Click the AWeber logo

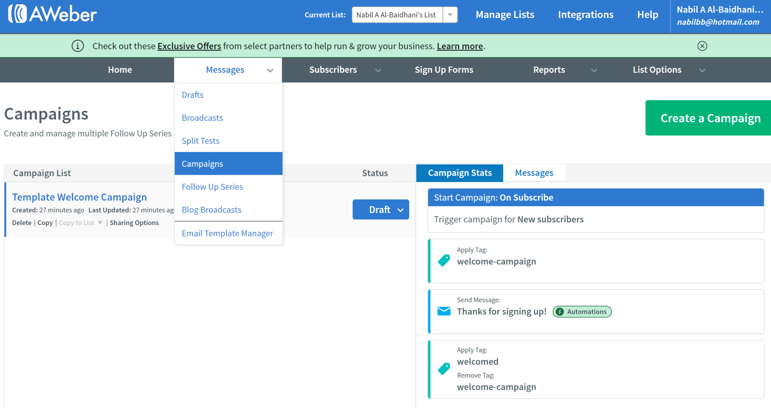(x=52, y=14)
